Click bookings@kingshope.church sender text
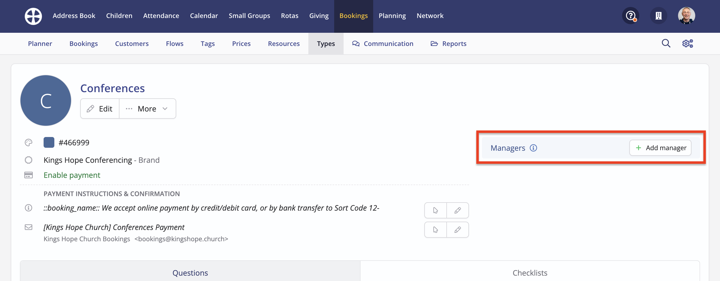The width and height of the screenshot is (720, 281). [x=181, y=239]
